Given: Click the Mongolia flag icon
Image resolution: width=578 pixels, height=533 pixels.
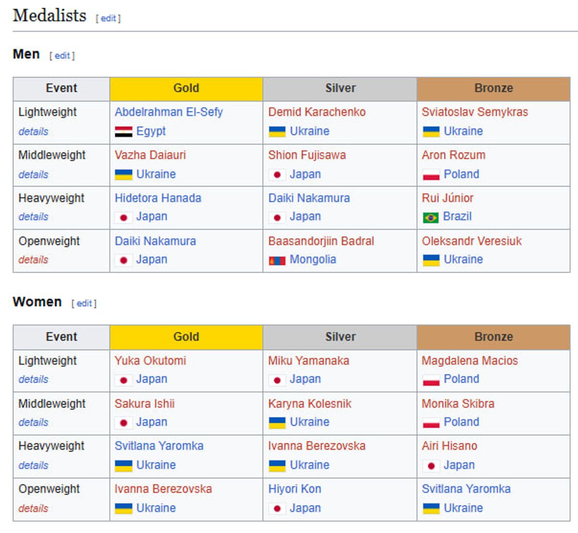Looking at the screenshot, I should tap(277, 260).
